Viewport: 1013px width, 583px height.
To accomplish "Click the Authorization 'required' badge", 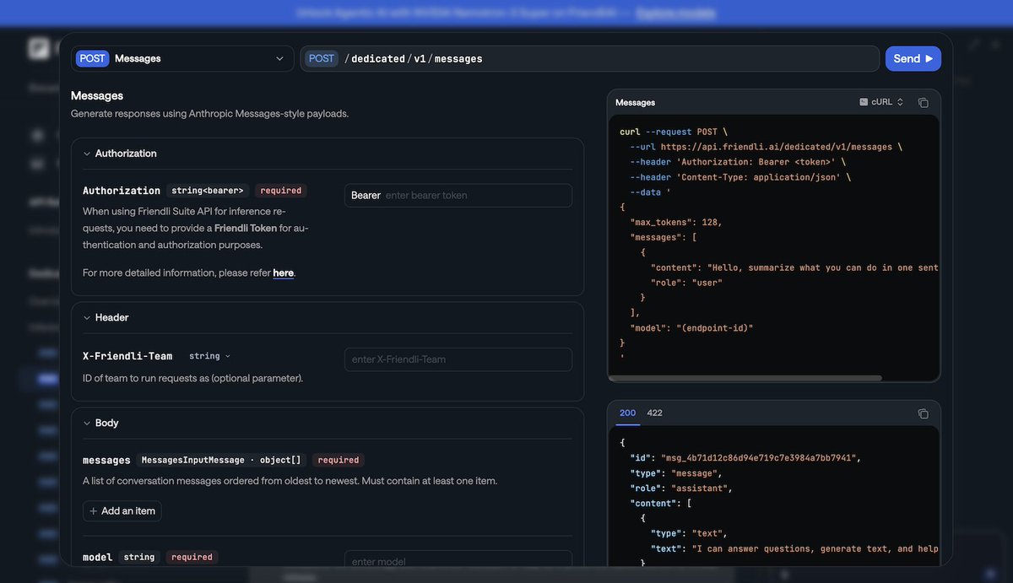I will click(281, 191).
